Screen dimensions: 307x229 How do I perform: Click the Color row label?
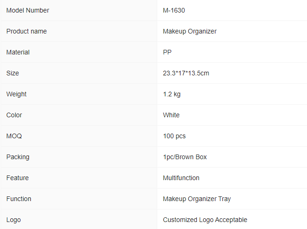tap(14, 115)
